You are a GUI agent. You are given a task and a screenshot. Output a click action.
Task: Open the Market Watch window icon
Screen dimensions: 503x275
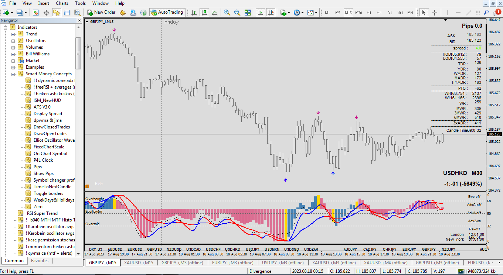36,13
